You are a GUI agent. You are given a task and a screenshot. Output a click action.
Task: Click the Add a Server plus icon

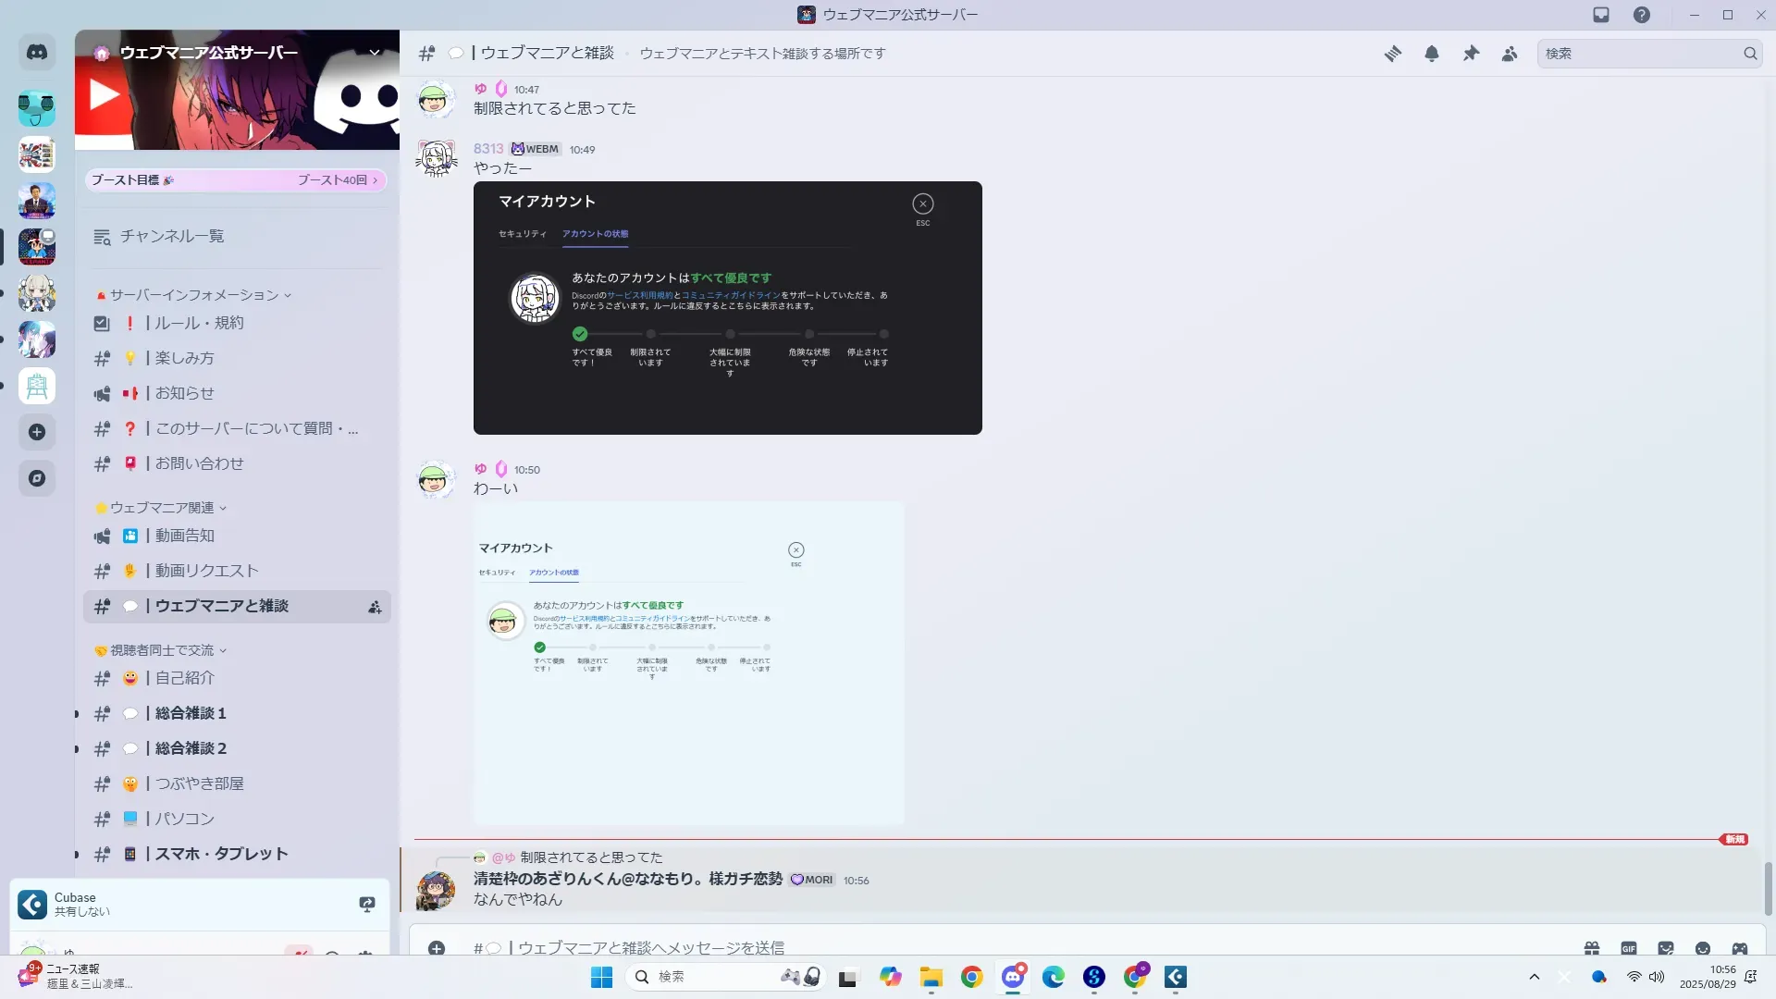[x=37, y=432]
